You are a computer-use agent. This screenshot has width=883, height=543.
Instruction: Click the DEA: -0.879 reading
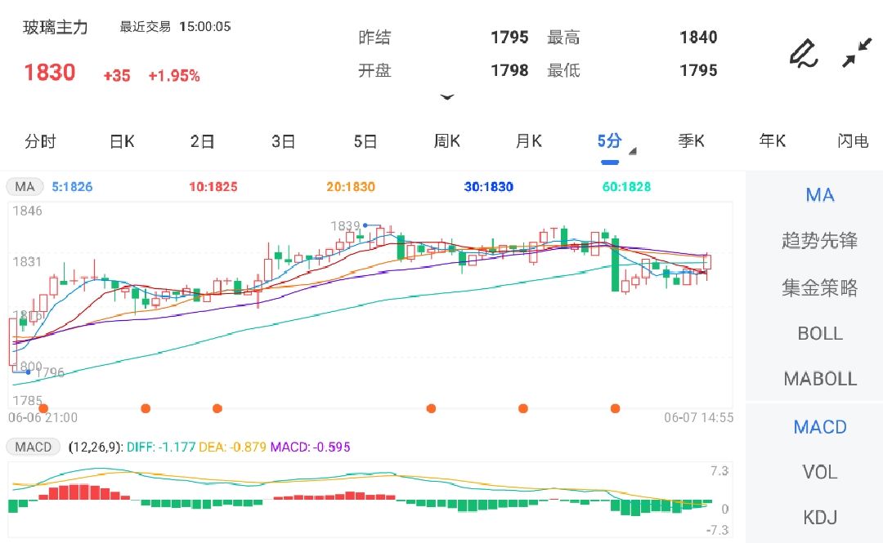[x=232, y=447]
